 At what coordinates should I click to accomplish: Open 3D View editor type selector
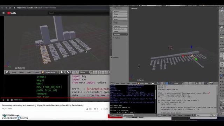pos(113,83)
